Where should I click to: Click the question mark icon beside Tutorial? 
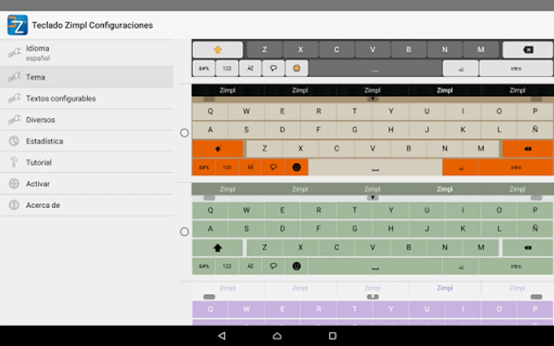click(x=14, y=162)
